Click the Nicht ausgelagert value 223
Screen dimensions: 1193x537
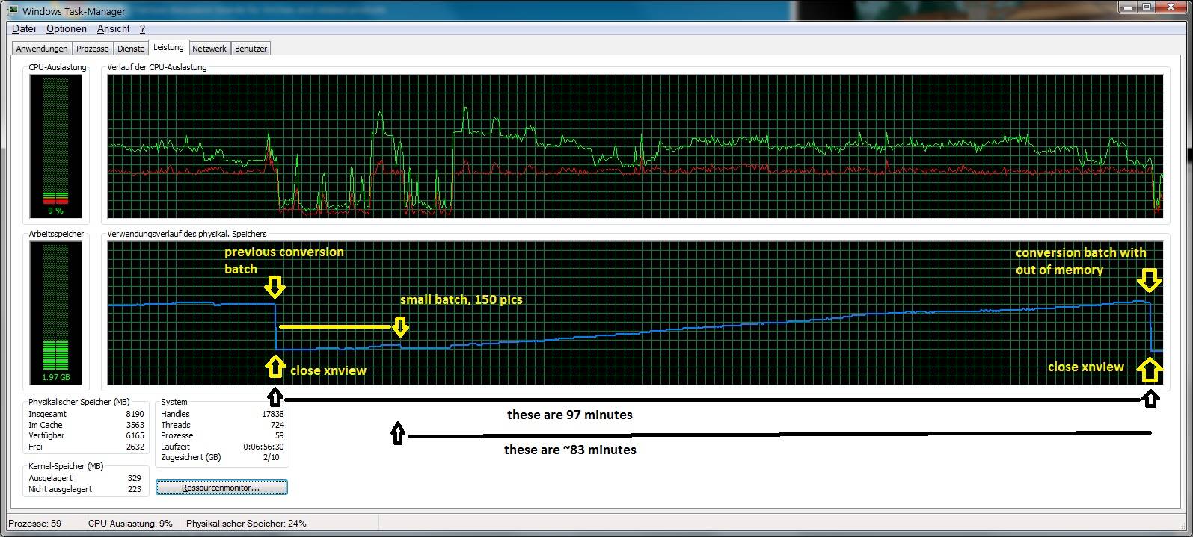134,489
